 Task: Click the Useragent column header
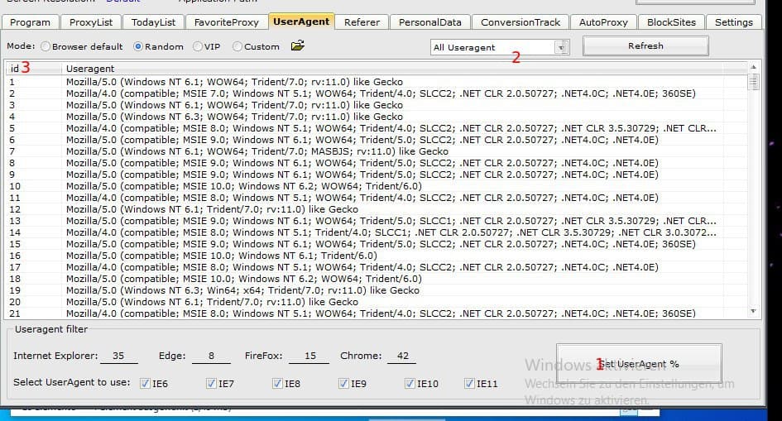pyautogui.click(x=90, y=68)
